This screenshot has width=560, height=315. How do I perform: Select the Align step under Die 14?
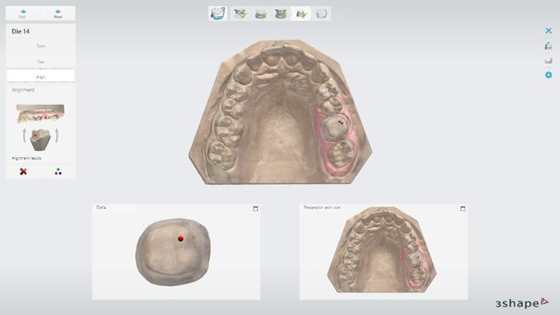pos(41,77)
